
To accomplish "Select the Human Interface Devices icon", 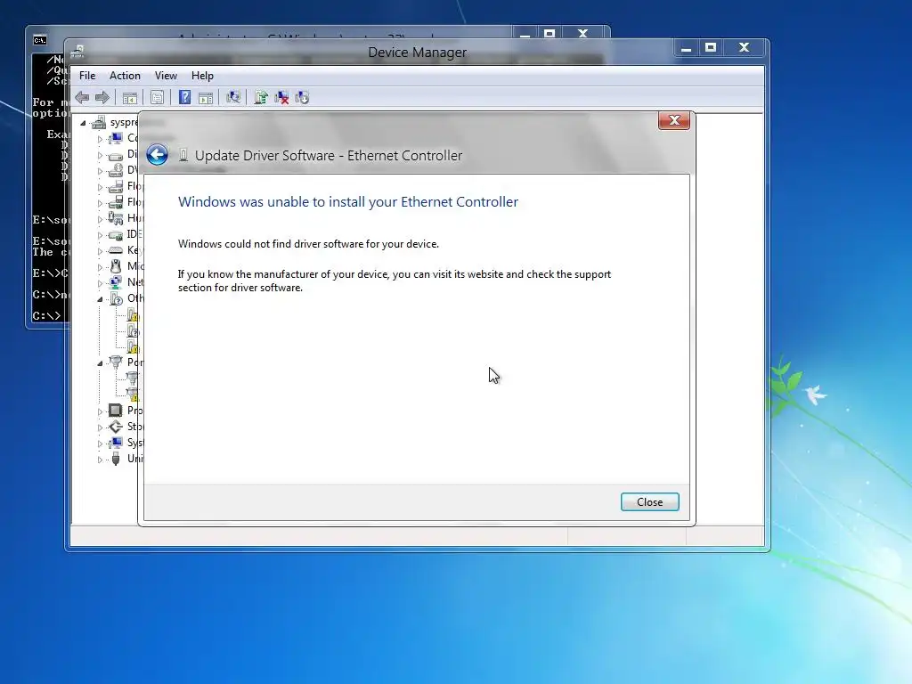I will (x=116, y=219).
